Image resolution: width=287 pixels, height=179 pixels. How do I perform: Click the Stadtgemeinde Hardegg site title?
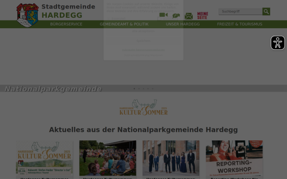tap(68, 11)
